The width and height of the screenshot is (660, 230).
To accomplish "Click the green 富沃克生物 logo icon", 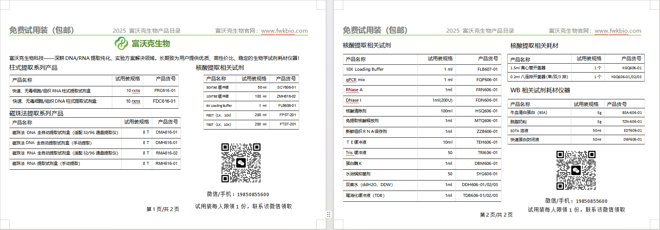I will (x=121, y=44).
